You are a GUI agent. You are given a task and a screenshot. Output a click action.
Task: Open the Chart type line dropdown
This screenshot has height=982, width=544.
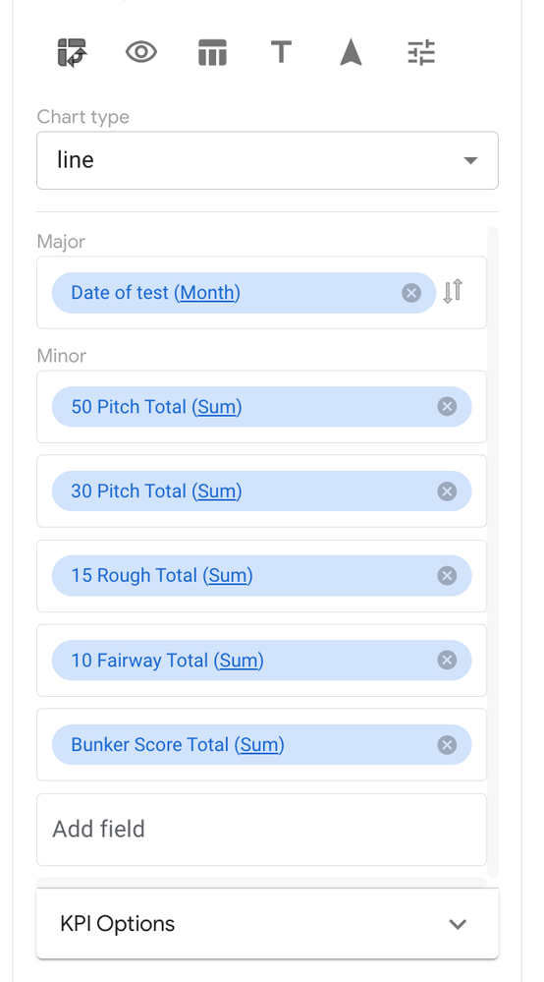click(x=268, y=160)
